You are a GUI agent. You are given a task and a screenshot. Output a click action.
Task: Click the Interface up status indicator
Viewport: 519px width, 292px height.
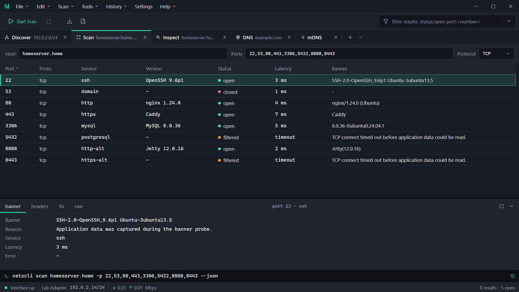20,288
